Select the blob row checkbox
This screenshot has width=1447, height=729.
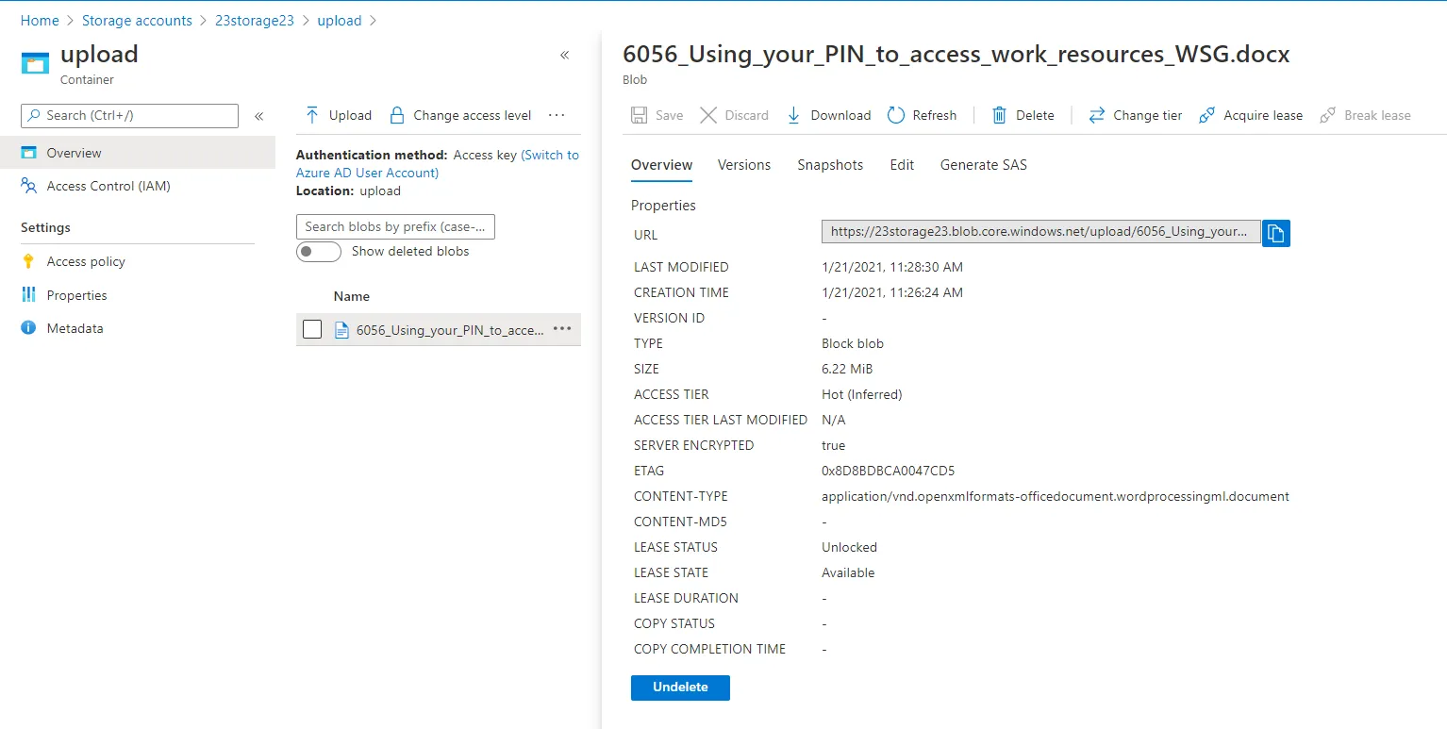[312, 329]
